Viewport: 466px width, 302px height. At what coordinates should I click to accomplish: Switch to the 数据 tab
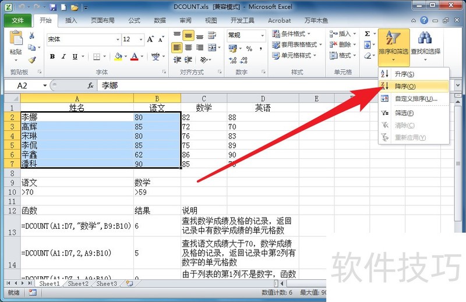pos(160,20)
